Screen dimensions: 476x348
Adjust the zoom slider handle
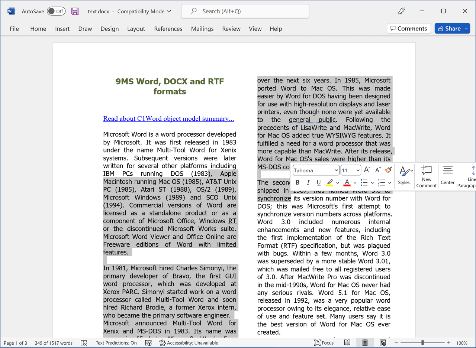point(422,343)
